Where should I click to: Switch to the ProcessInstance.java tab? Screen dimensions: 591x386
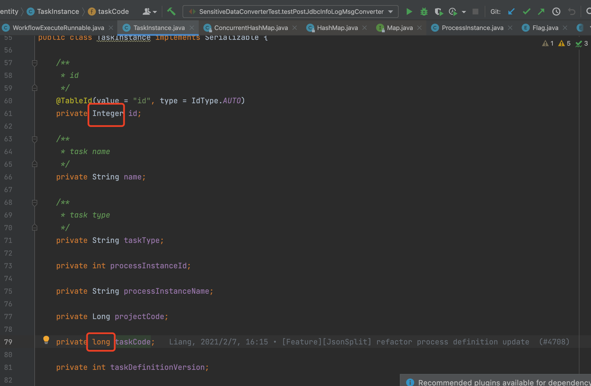[473, 28]
